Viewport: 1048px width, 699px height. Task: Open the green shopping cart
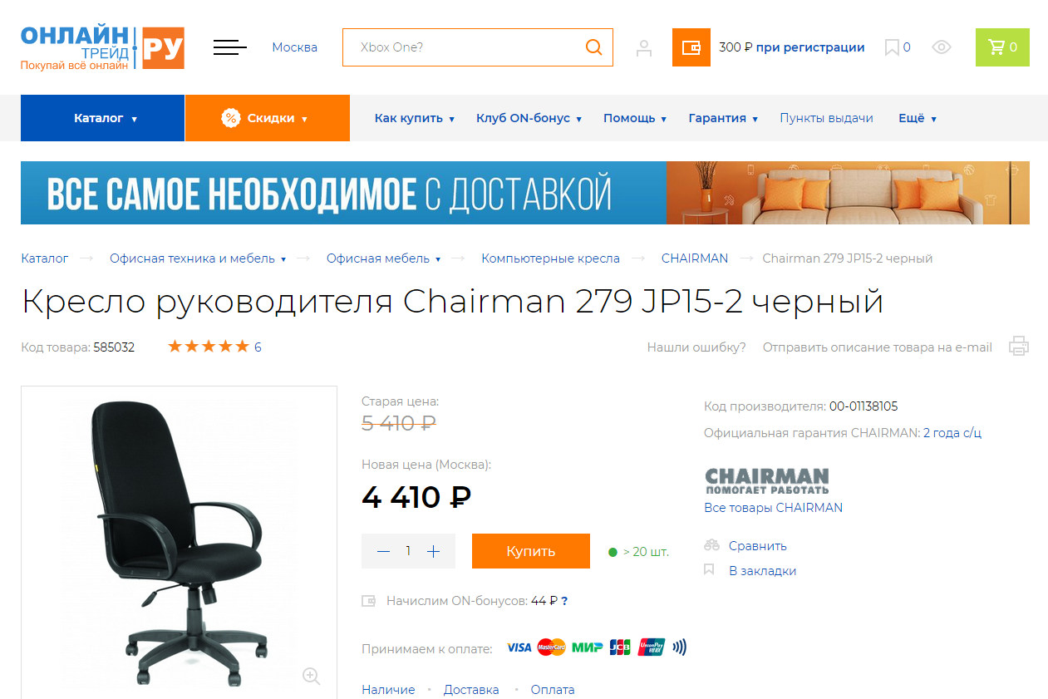coord(1002,47)
